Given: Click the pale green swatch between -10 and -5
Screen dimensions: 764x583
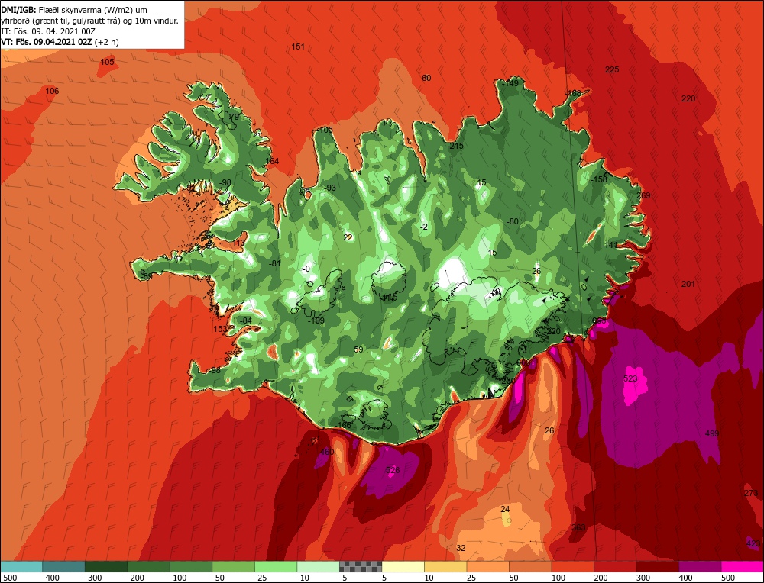Looking at the screenshot, I should pos(318,566).
